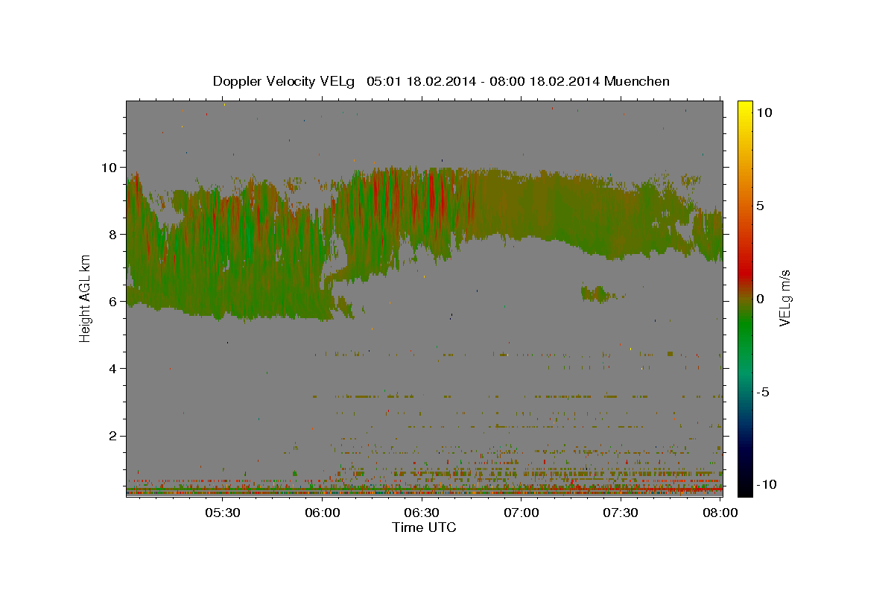Click the '05:30' time tick label
Screen dimensions: 894x596
coord(222,513)
